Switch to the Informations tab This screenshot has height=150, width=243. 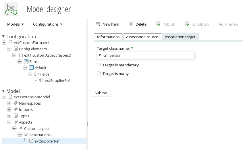(108, 37)
